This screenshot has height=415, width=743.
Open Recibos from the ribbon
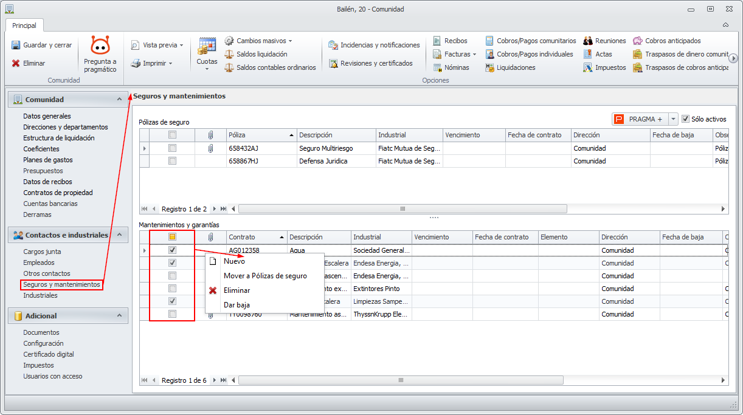point(450,41)
